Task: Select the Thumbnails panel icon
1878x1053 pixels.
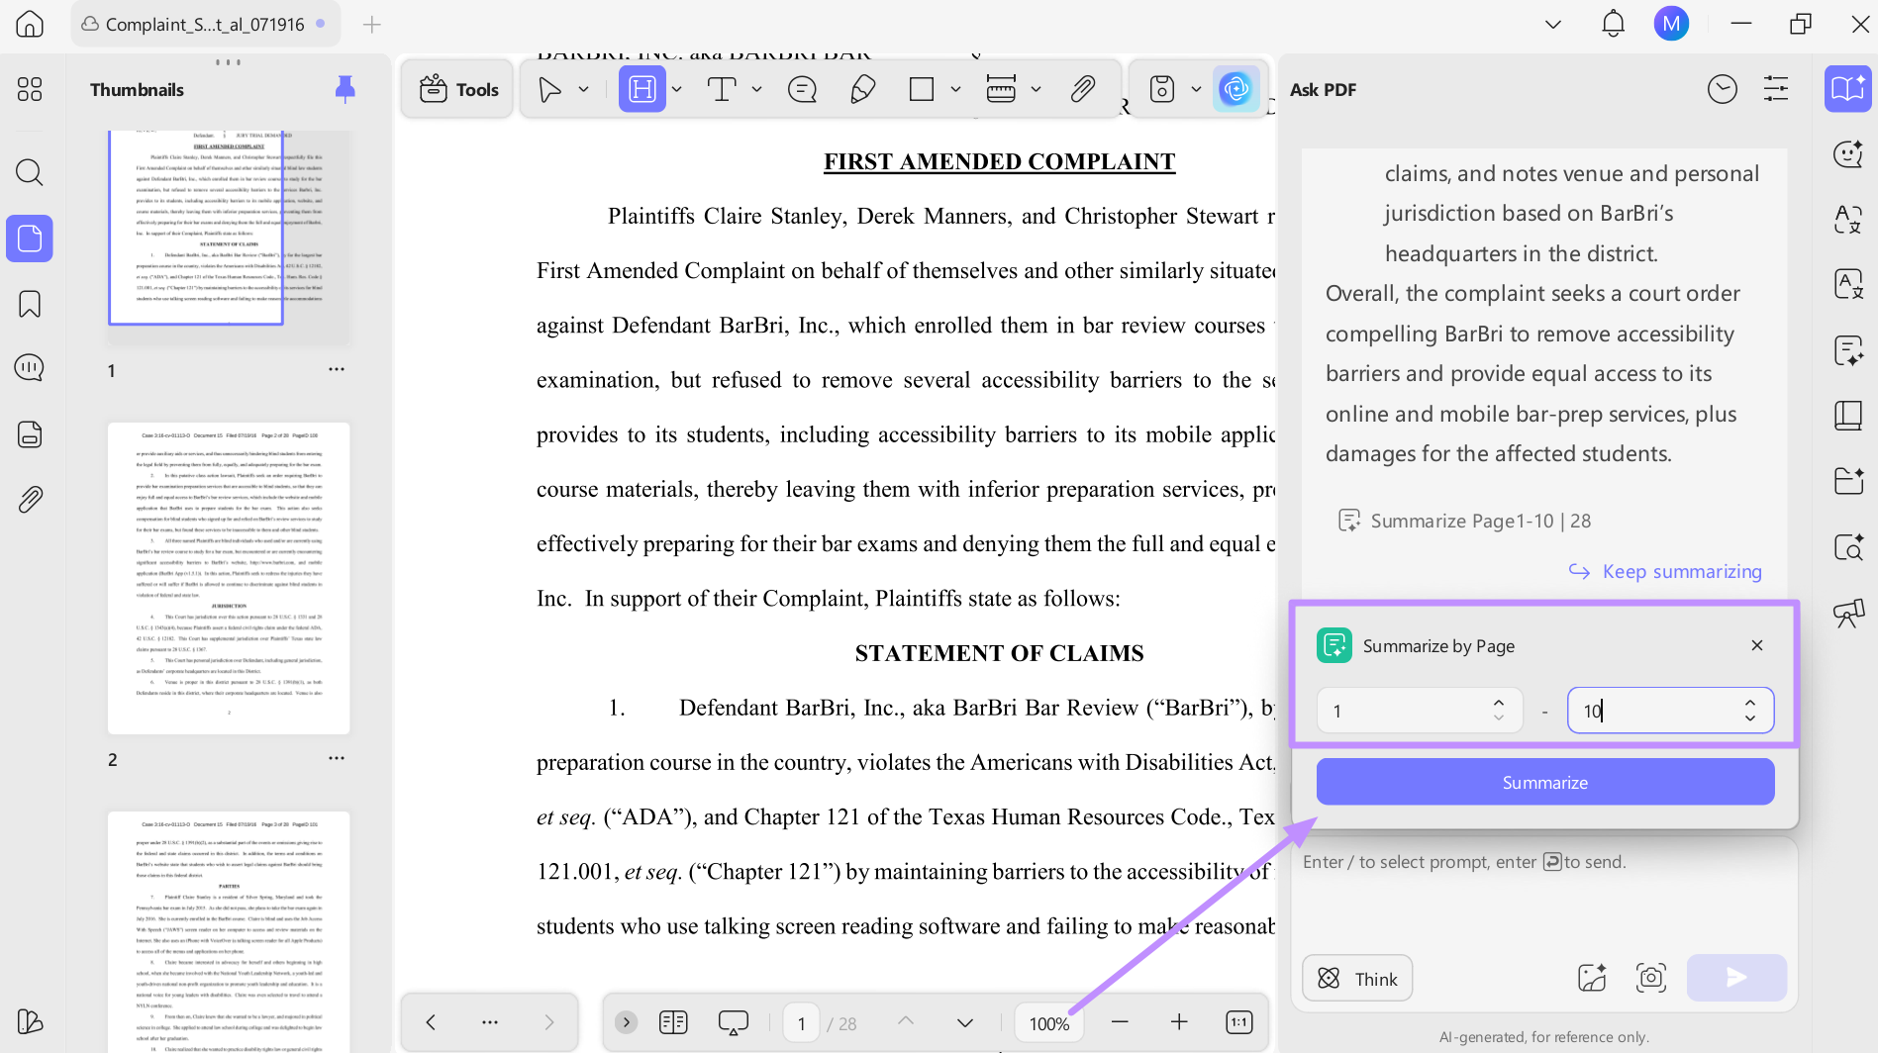Action: (30, 239)
